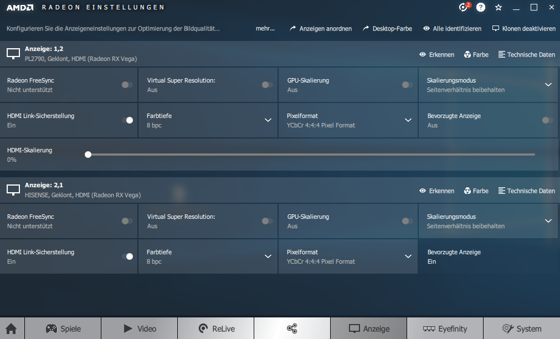Click Erkennen for the PL2790 display
Screen dimensions: 560x339
pos(437,55)
